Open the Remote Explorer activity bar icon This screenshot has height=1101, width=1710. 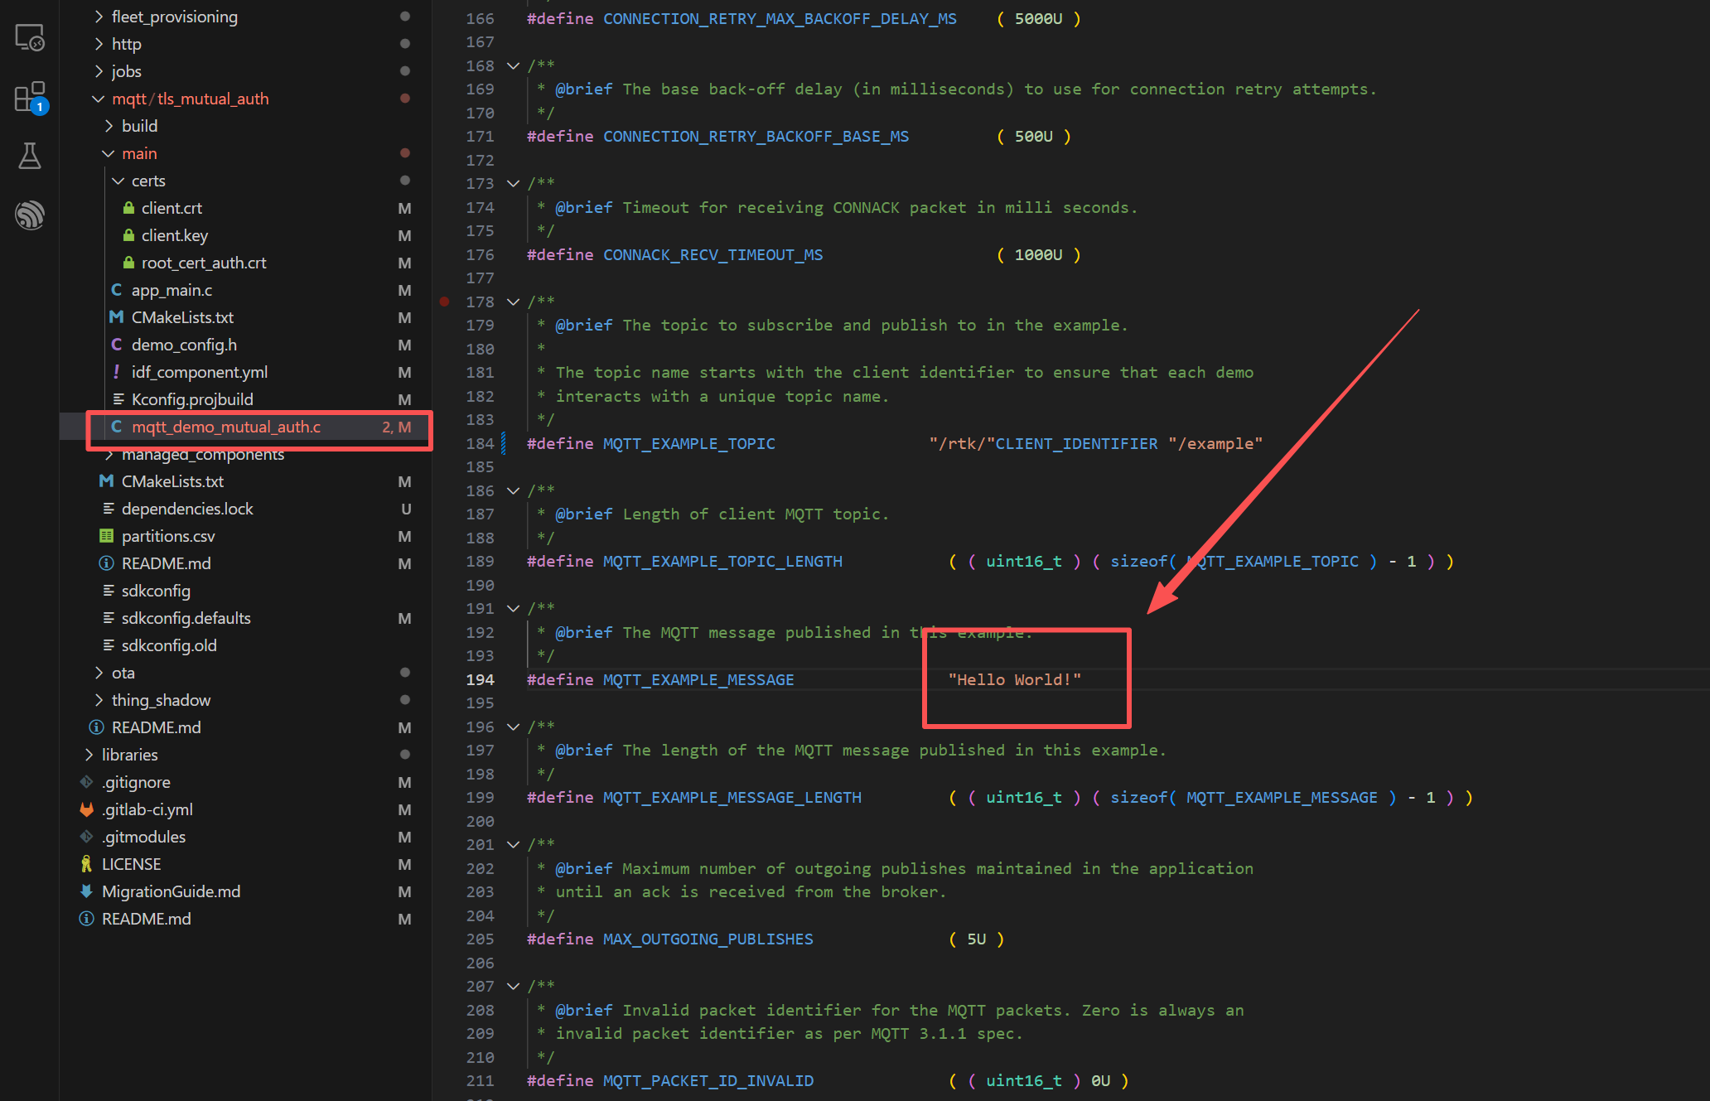click(x=30, y=38)
